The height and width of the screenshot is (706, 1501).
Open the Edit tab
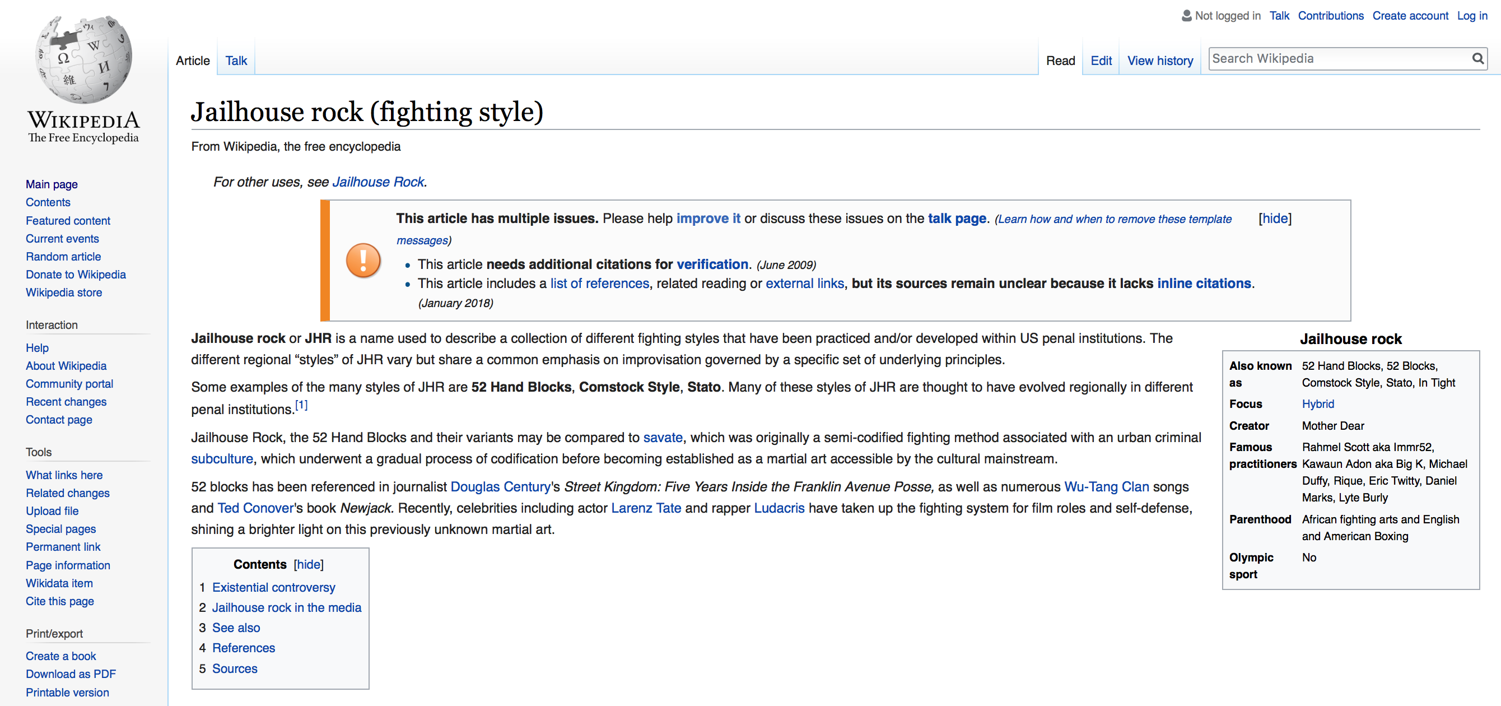click(1101, 61)
